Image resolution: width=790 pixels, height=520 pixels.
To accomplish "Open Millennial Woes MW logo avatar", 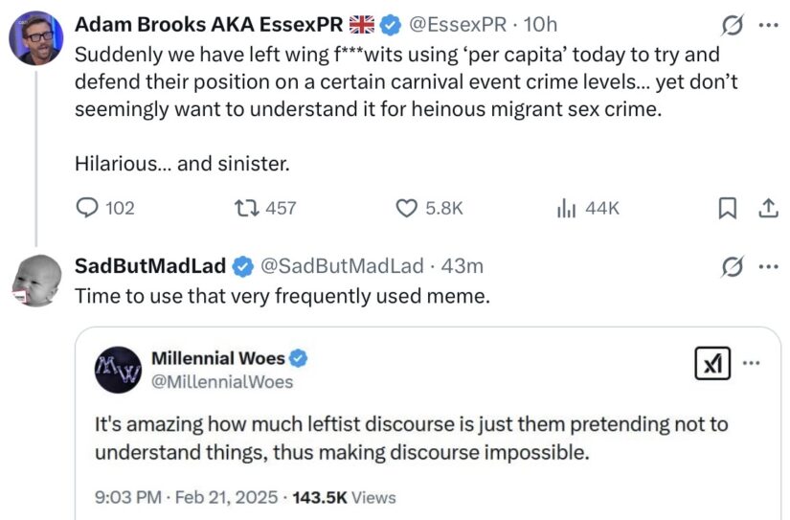I will [118, 370].
